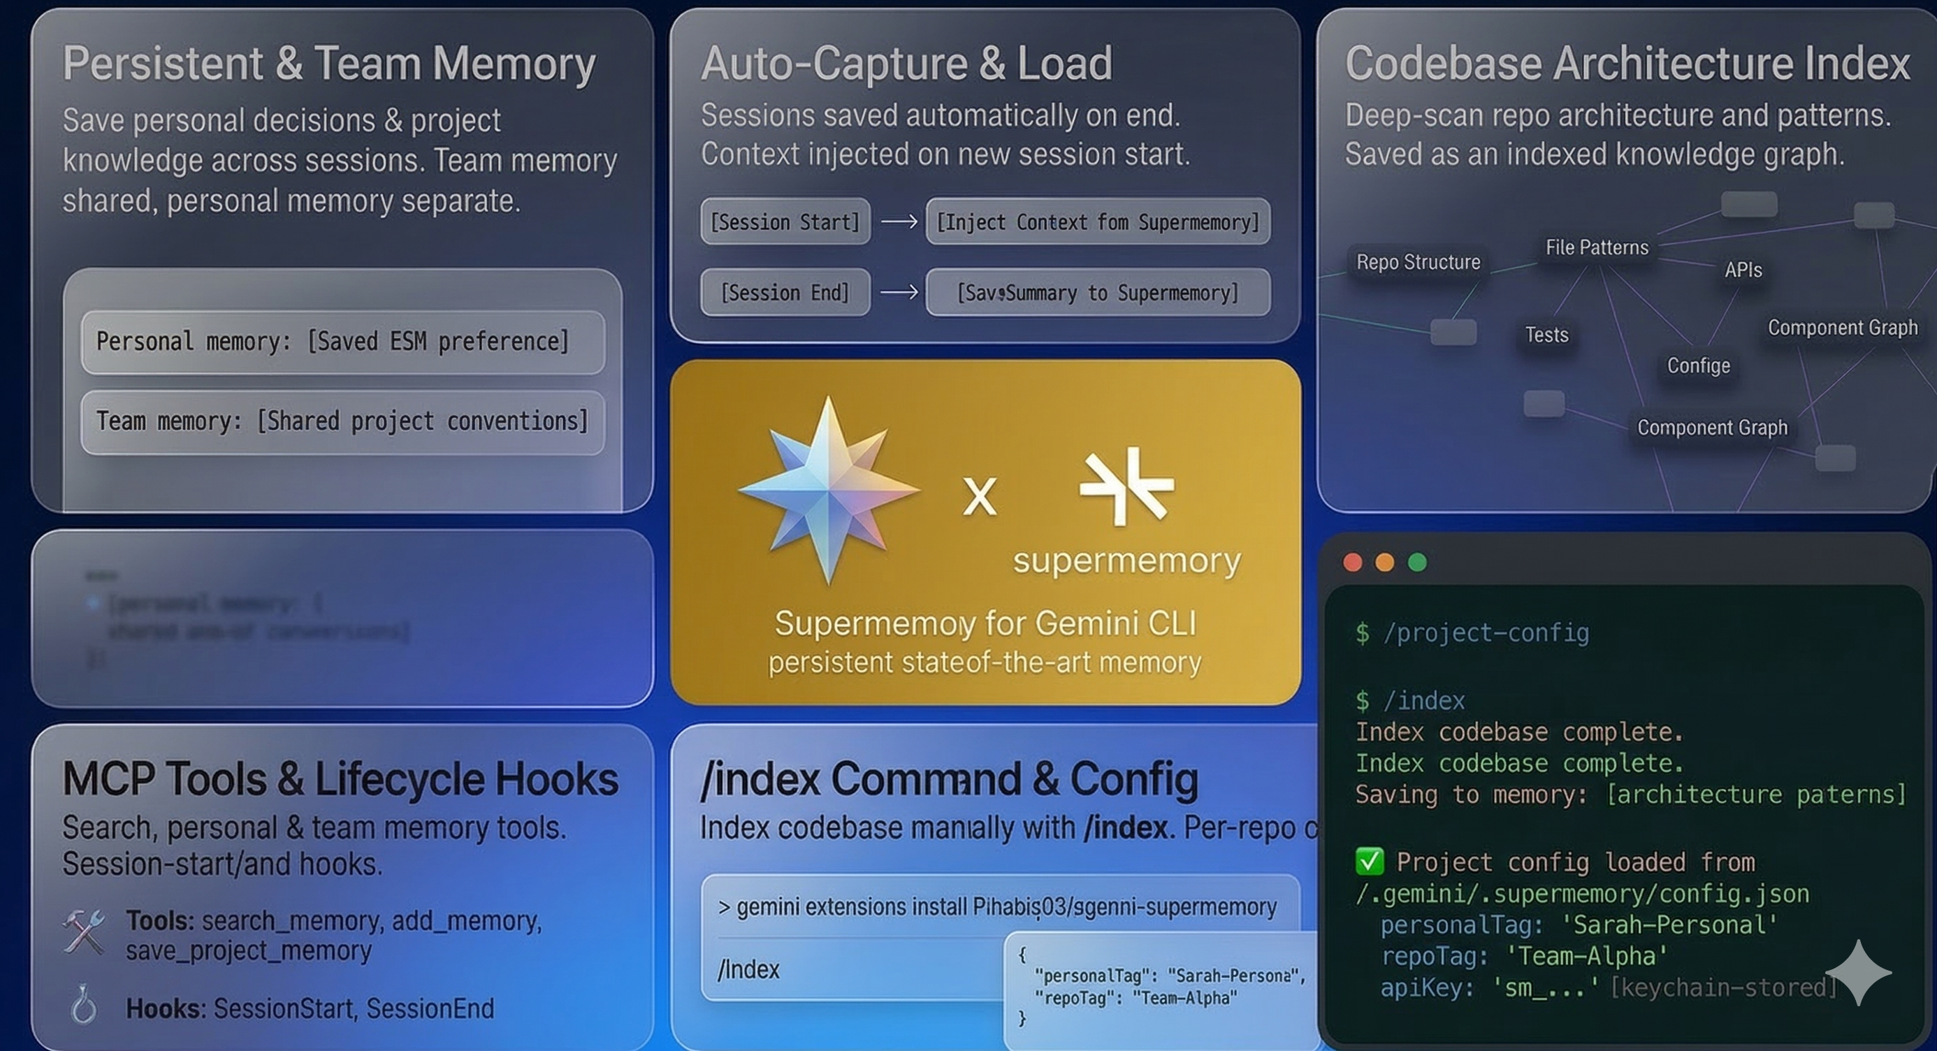Click the Gemini star logo
The height and width of the screenshot is (1051, 1937).
828,490
